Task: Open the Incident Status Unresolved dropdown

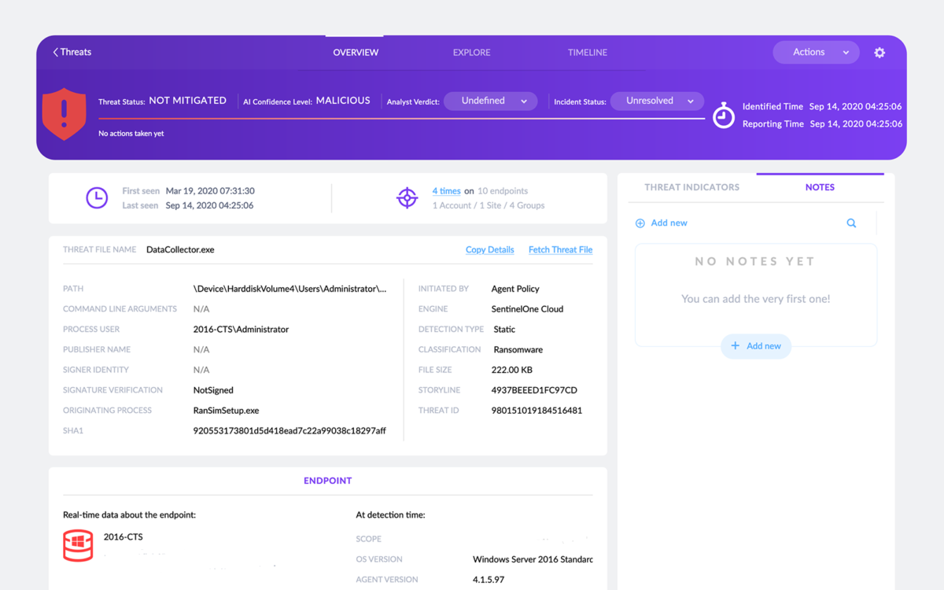Action: tap(657, 101)
